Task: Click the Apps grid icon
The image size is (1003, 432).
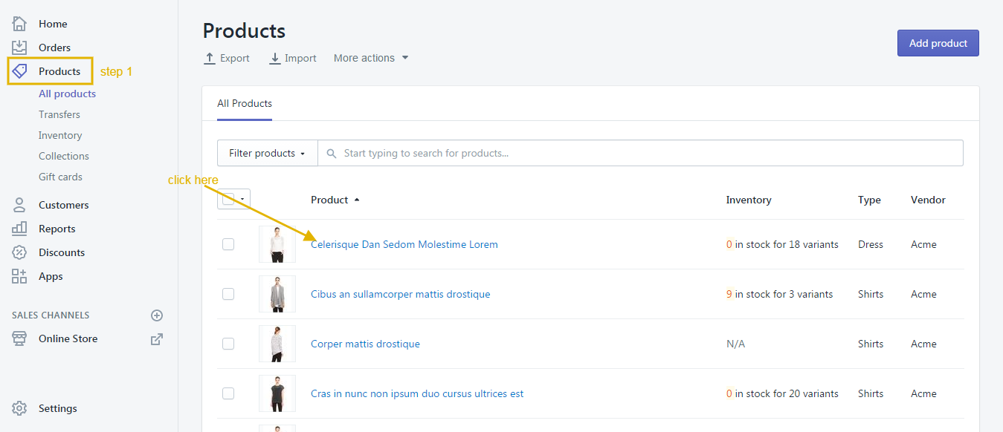Action: [19, 276]
